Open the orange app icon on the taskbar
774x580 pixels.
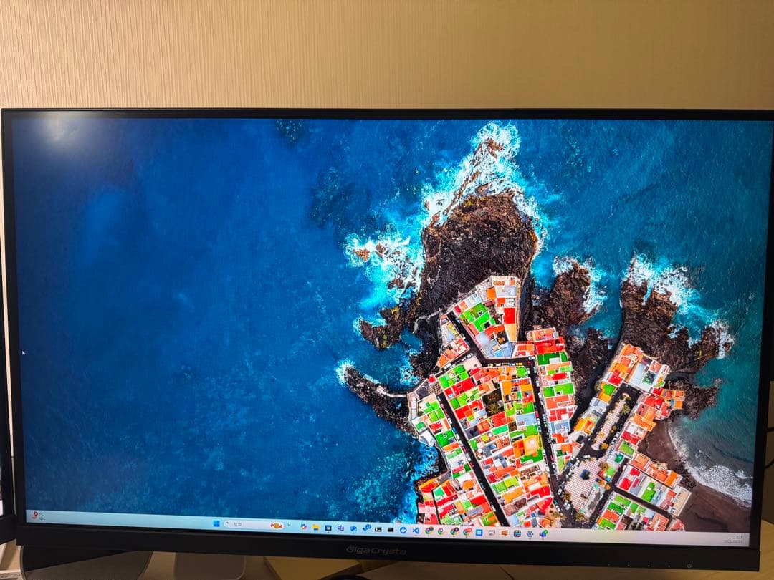(x=504, y=533)
